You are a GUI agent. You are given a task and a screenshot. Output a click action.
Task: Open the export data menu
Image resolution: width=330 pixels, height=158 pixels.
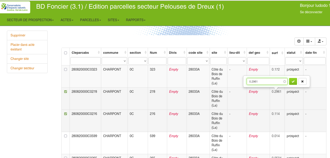[x=321, y=41]
